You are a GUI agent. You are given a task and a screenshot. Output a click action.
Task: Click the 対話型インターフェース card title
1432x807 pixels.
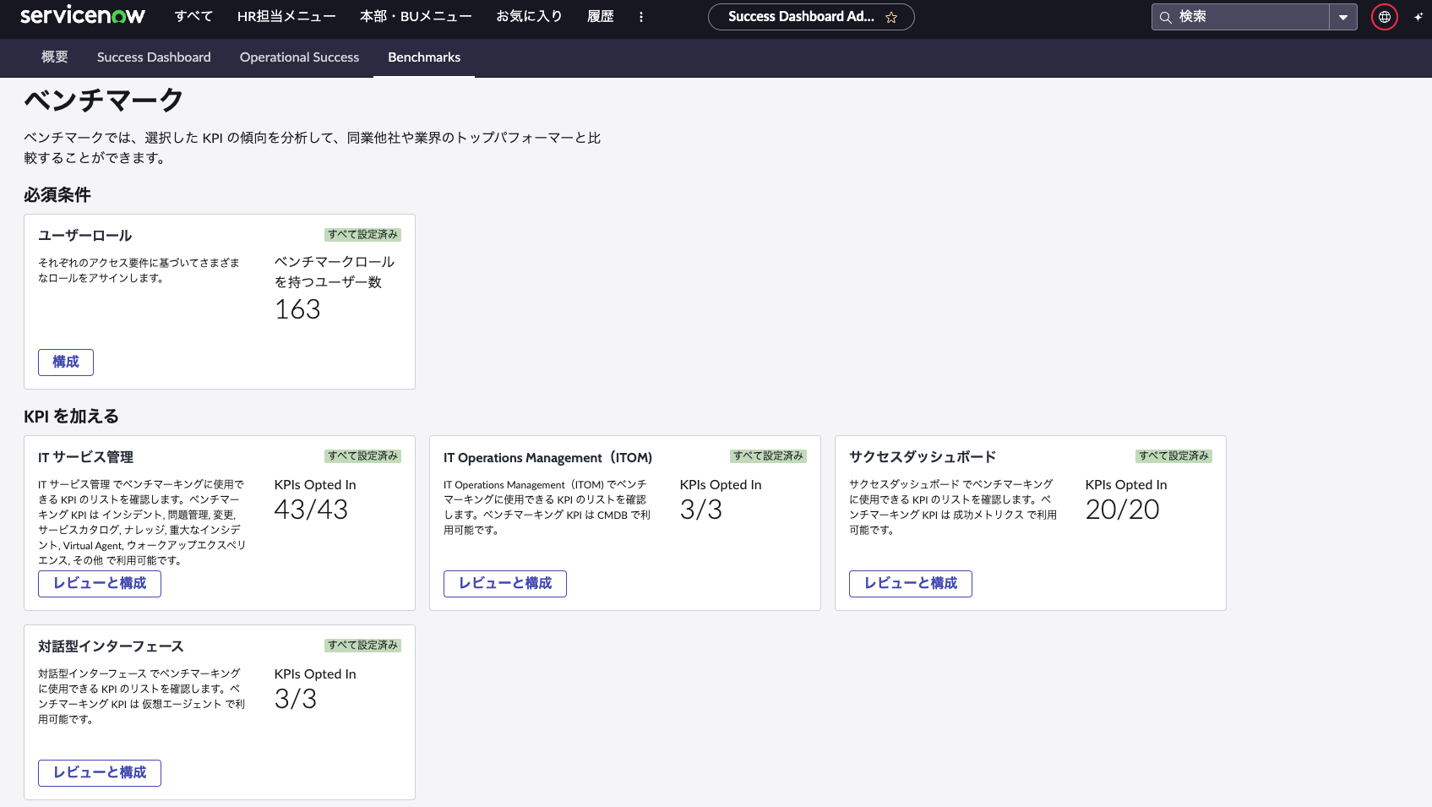coord(111,646)
